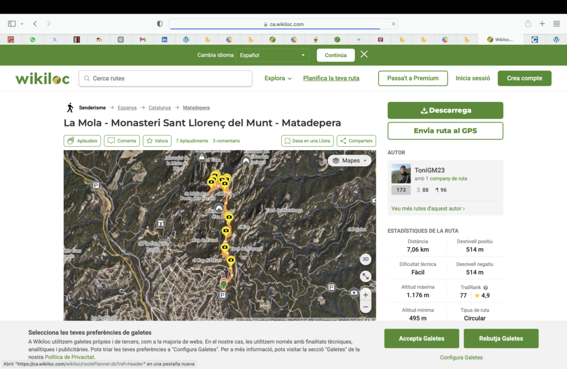This screenshot has height=369, width=567.
Task: Click the camera icon beside zoom controls
Action: coord(354,293)
